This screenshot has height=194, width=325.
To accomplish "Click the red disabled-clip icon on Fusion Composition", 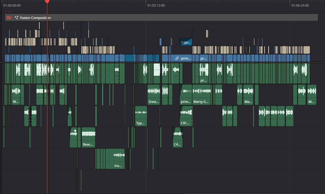I will tap(9, 17).
